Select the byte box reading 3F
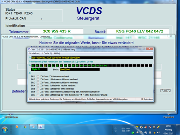The height and width of the screenshot is (135, 180). [61, 66]
